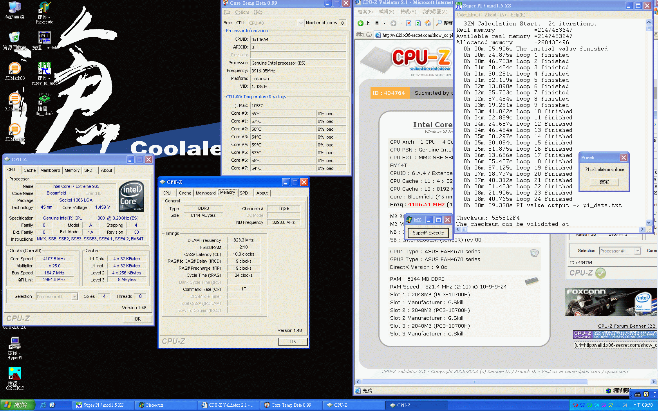Open the Back button history dropdown arrow
The width and height of the screenshot is (658, 411).
384,23
